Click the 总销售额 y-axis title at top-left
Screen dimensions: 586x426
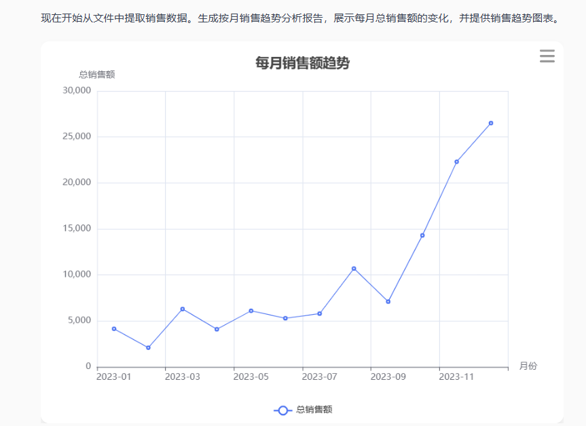[97, 75]
